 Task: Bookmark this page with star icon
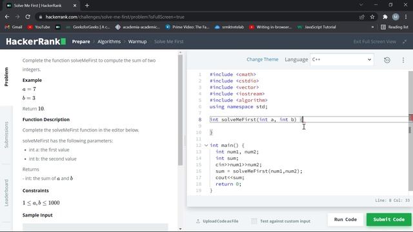click(x=372, y=17)
